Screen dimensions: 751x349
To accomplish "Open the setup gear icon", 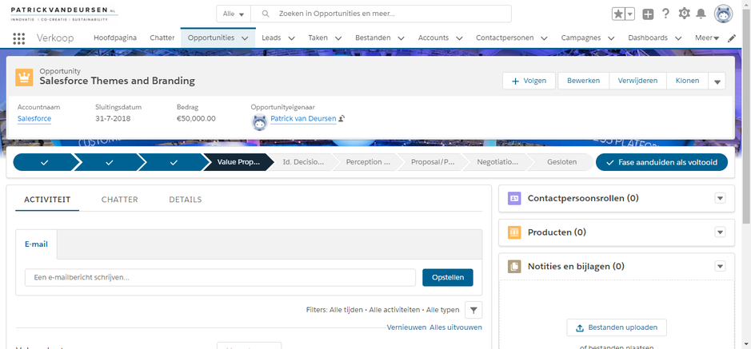I will (684, 14).
